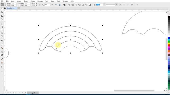Image resolution: width=170 pixels, height=95 pixels.
Task: Open the Window menu
Action: click(x=65, y=1)
